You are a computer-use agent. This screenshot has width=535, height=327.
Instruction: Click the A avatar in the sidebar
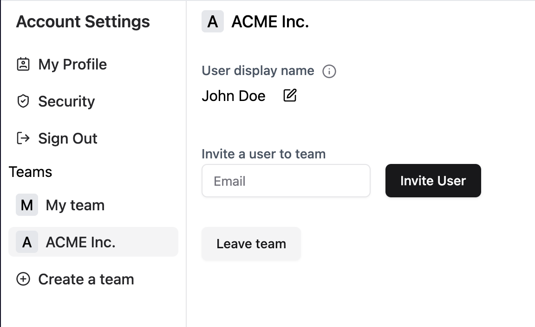coord(26,242)
